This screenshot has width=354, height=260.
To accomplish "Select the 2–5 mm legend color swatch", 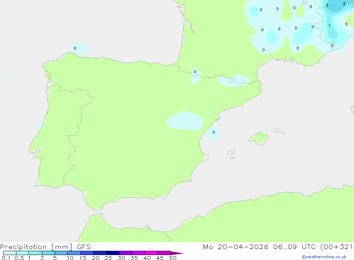I will (48, 253).
